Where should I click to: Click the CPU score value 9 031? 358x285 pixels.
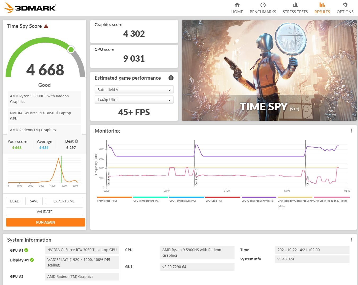coord(134,59)
